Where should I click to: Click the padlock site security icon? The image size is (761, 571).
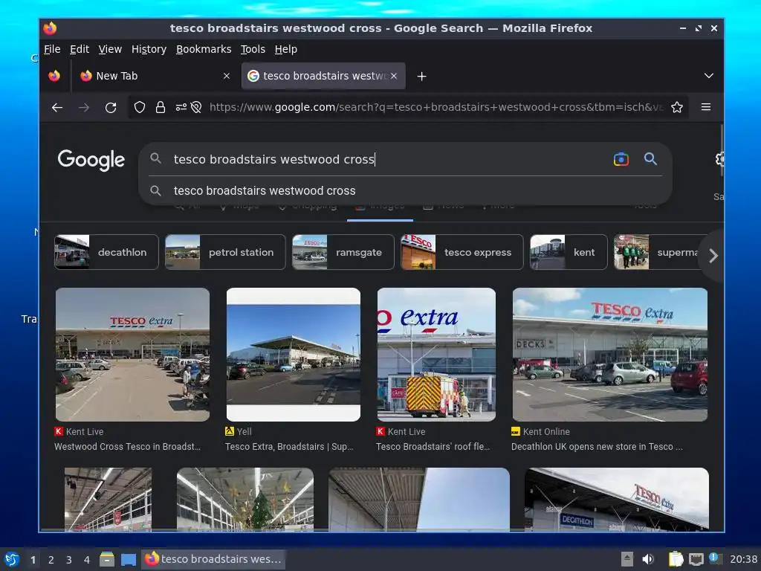[161, 107]
